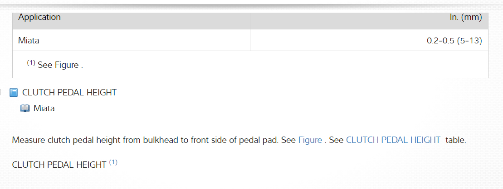The width and height of the screenshot is (503, 189).
Task: Click the Application column header
Action: point(39,17)
